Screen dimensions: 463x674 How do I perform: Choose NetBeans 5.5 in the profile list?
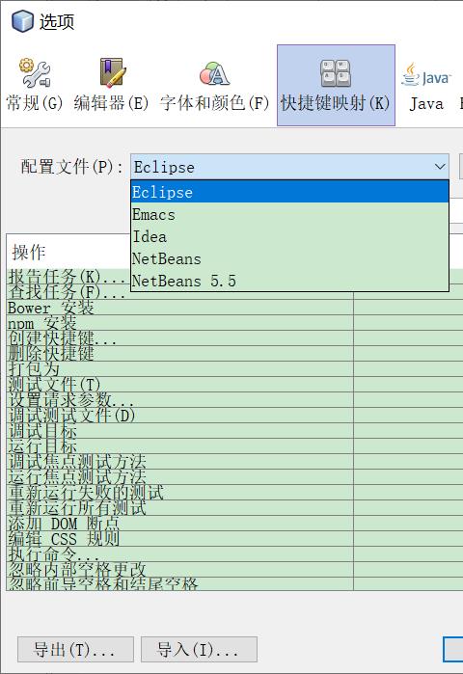coord(289,282)
